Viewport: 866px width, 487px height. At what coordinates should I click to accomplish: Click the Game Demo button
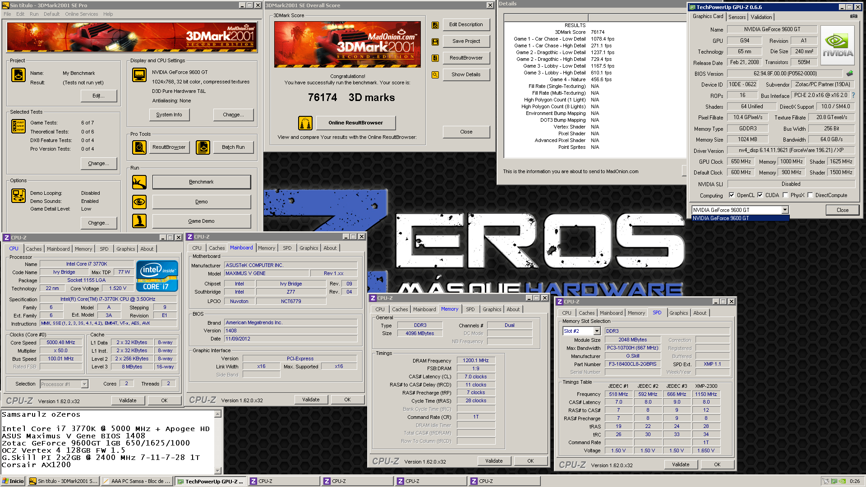coord(201,221)
